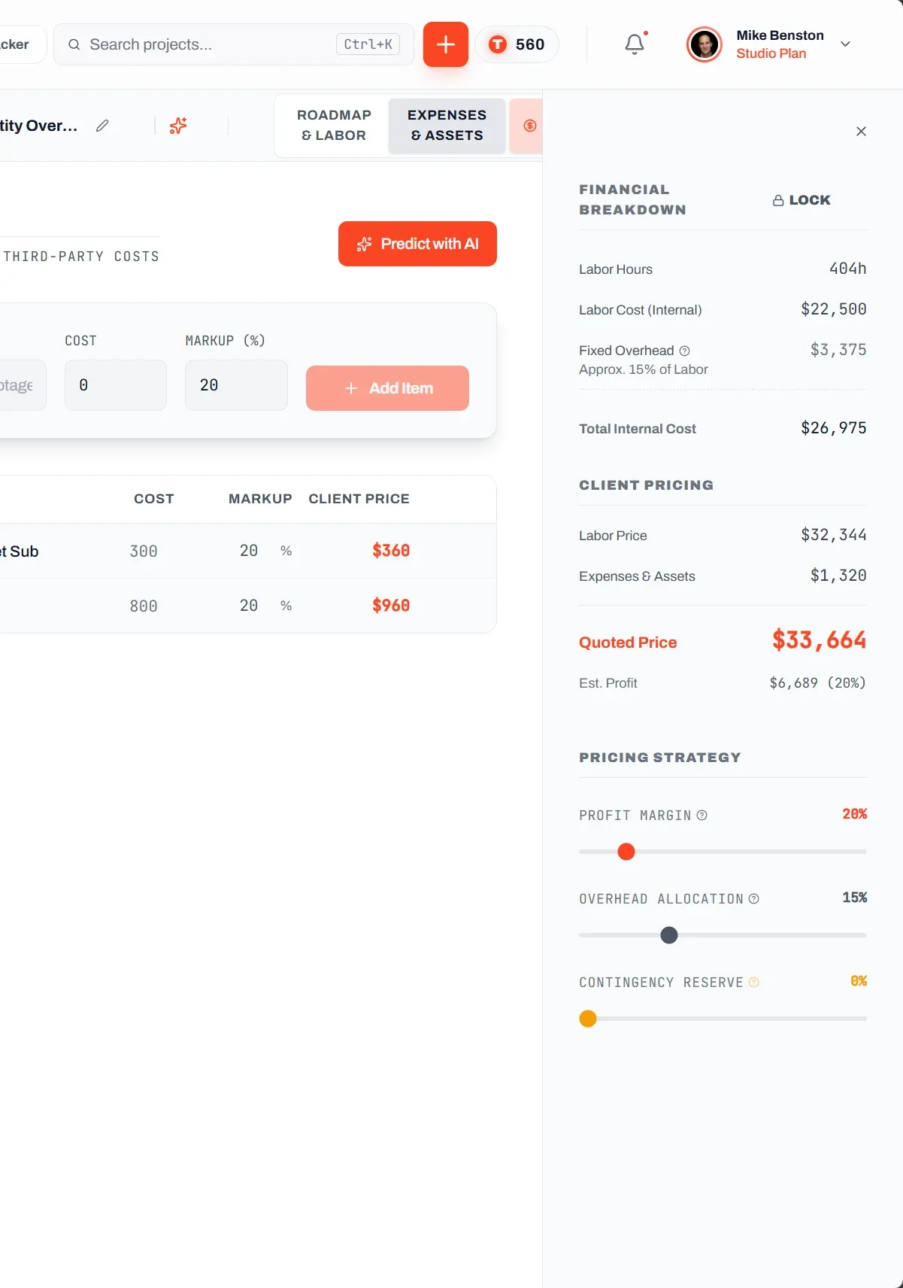Click the Markup column header
Screen dimensions: 903x1288
[260, 499]
